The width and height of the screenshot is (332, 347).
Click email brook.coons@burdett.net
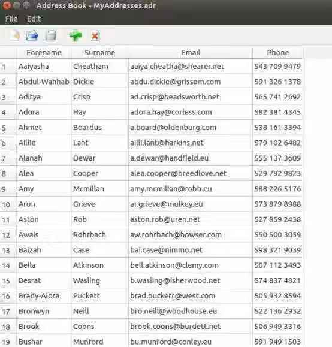(191, 327)
